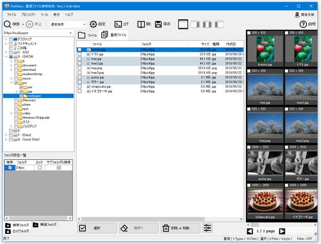Collapse the pic folder in the tree
The width and height of the screenshot is (321, 244).
(12, 83)
